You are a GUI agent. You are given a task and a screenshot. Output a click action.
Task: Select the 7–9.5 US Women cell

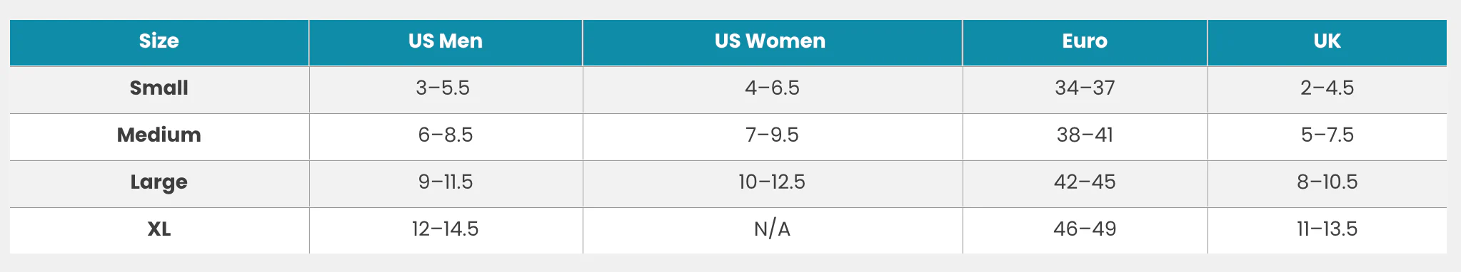(x=773, y=135)
